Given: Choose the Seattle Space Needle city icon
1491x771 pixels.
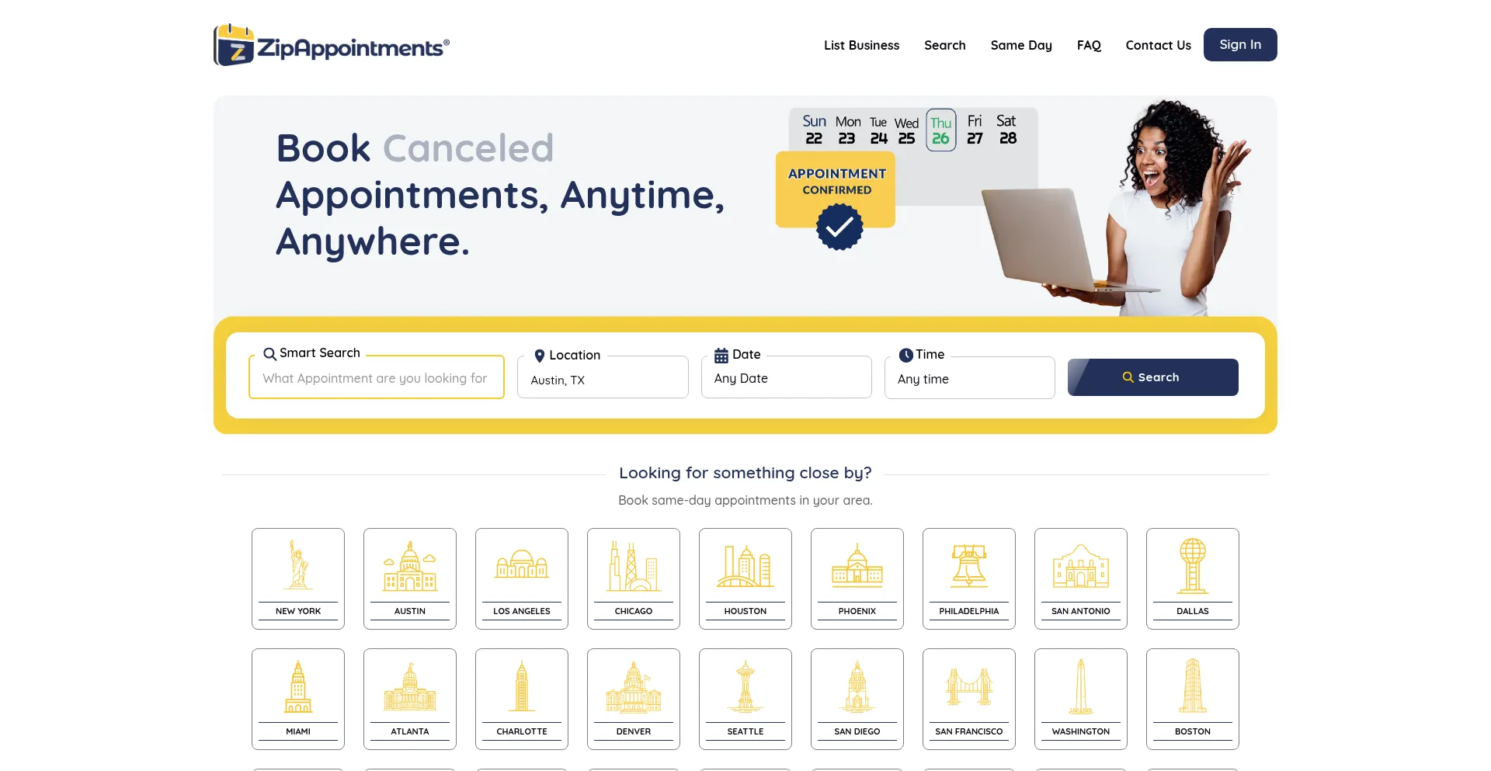Looking at the screenshot, I should coord(745,686).
